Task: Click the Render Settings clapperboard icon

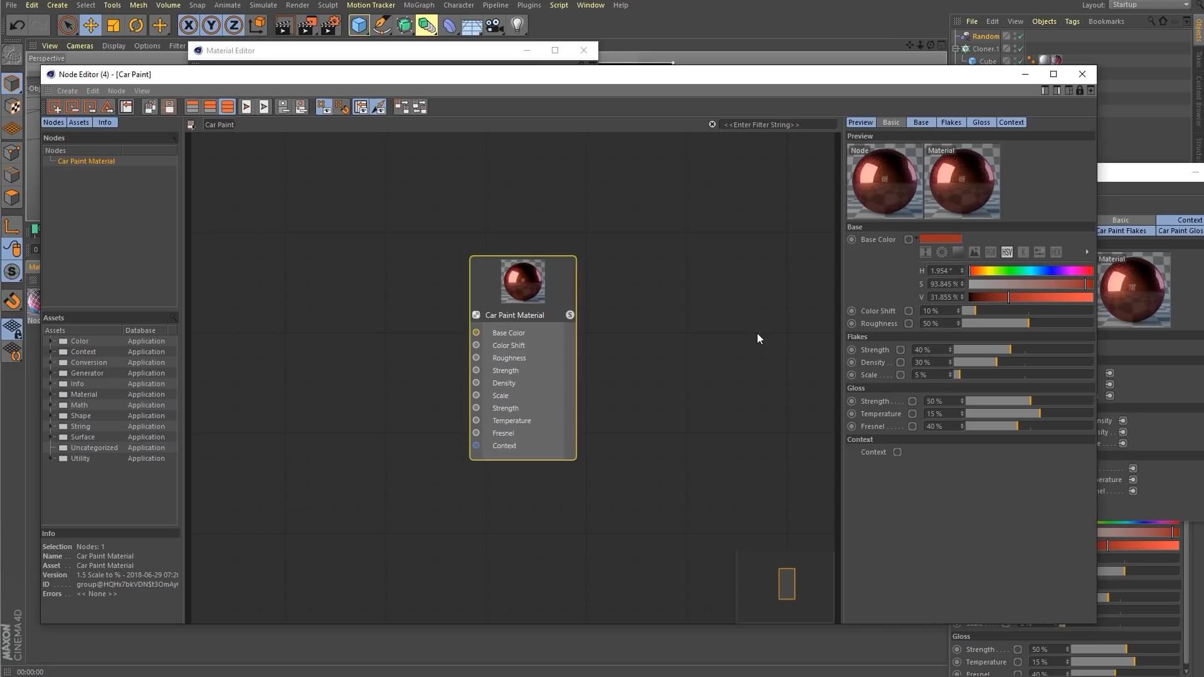Action: [x=330, y=26]
